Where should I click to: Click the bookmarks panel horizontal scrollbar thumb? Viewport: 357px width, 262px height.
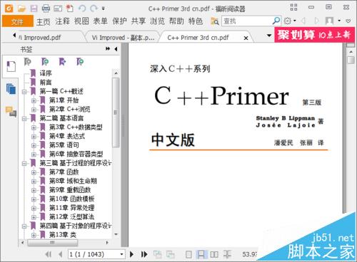coord(53,243)
